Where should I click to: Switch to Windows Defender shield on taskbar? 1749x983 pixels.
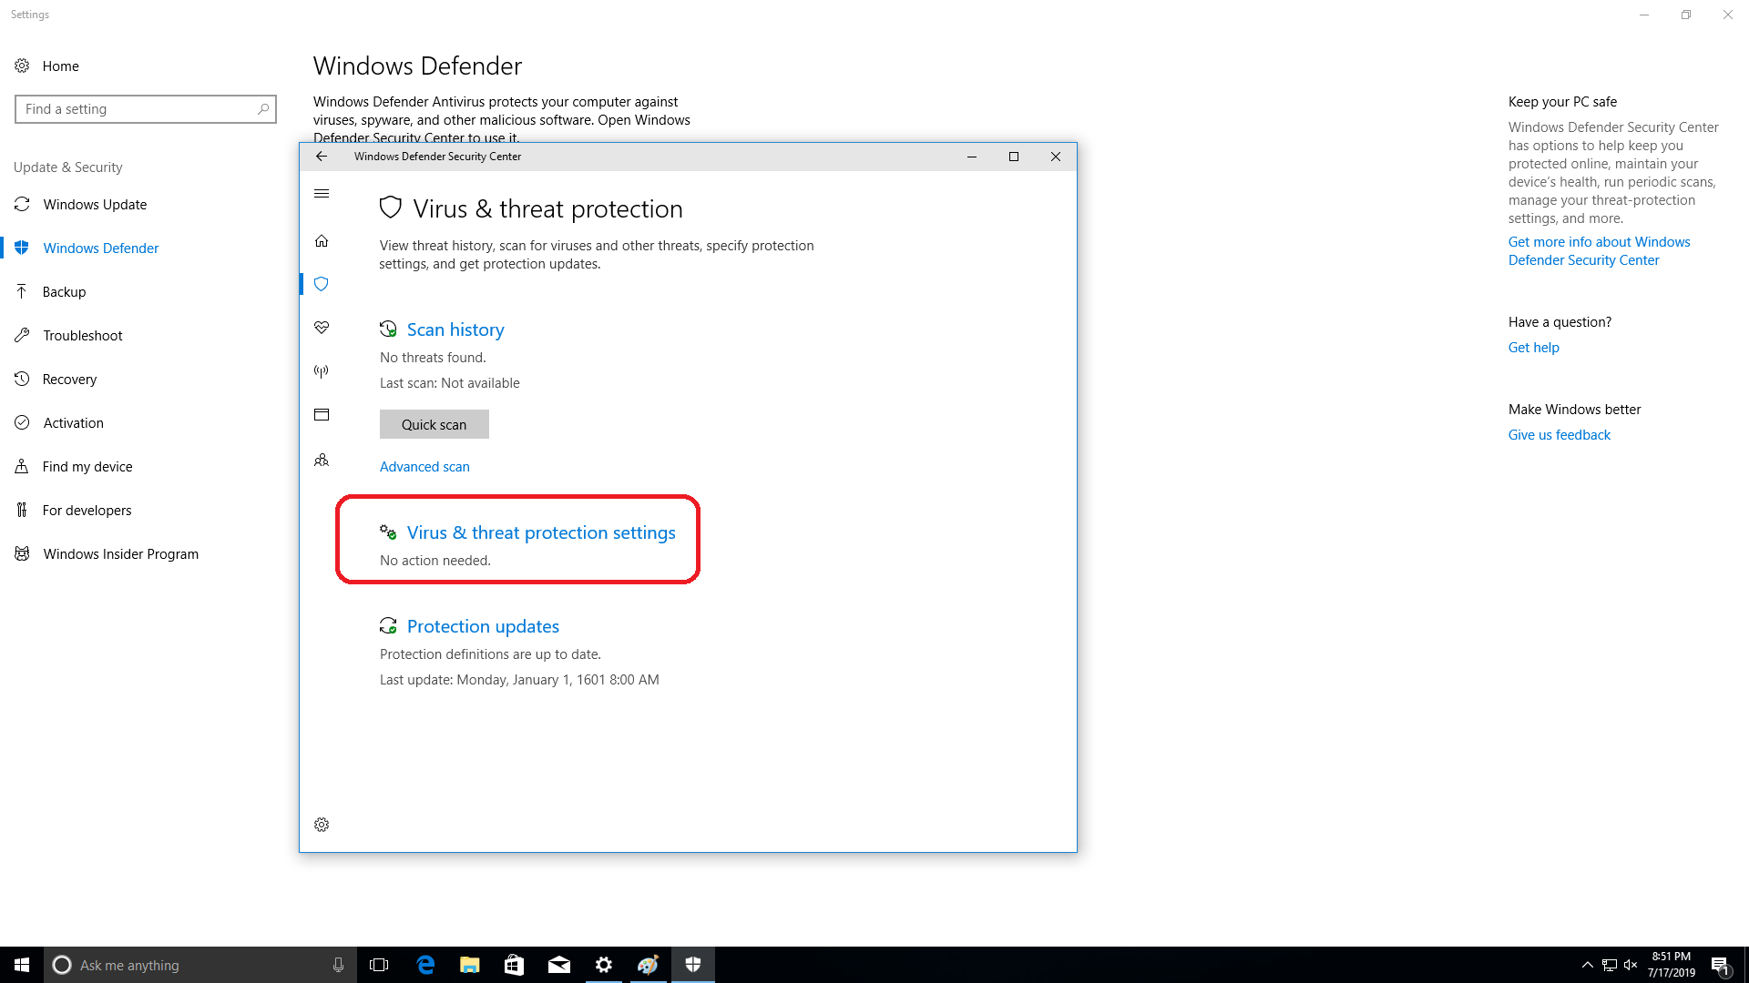pyautogui.click(x=693, y=965)
